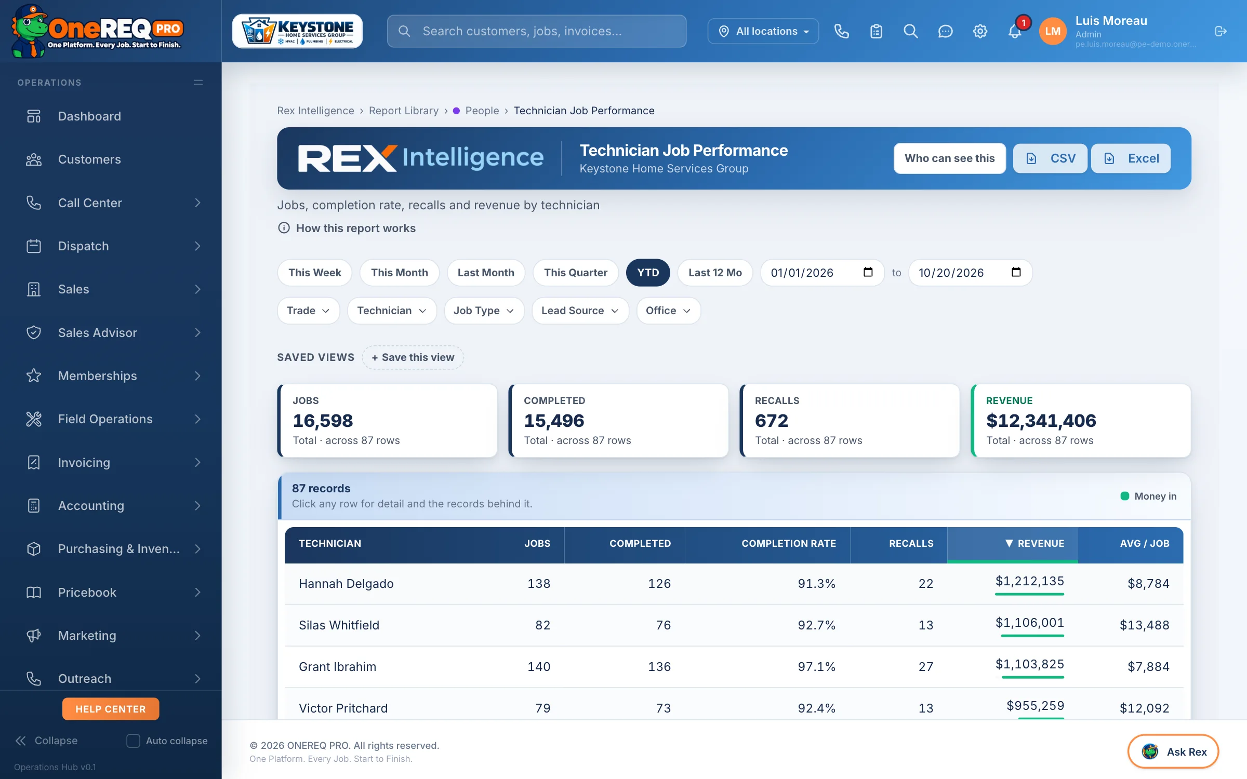Go to Report Library breadcrumb
This screenshot has width=1247, height=779.
pos(404,111)
